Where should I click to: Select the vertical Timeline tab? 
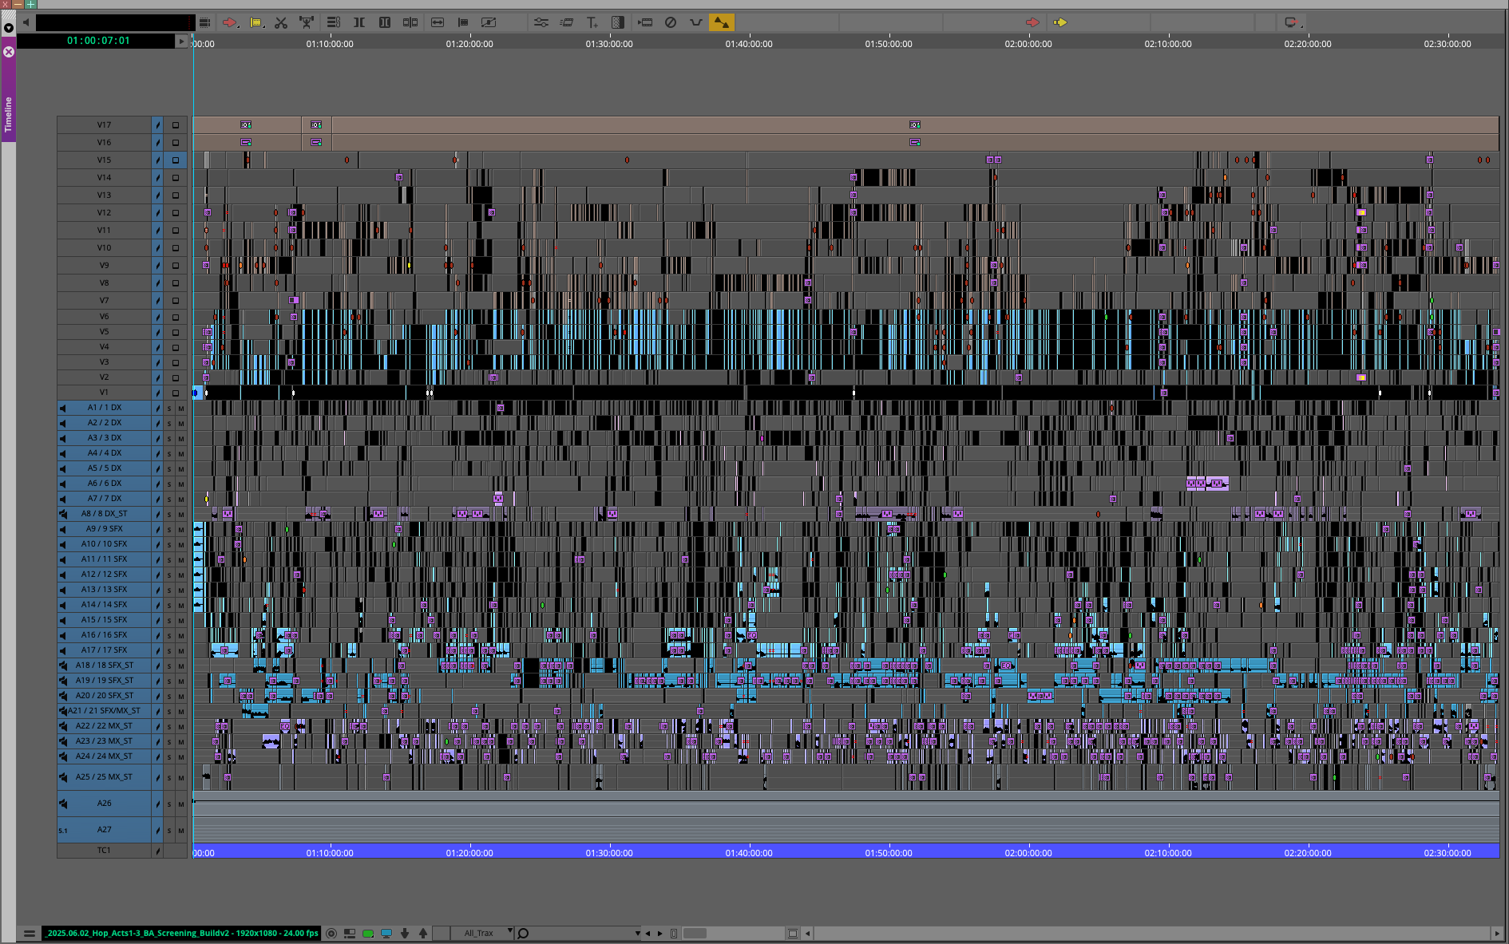8,113
